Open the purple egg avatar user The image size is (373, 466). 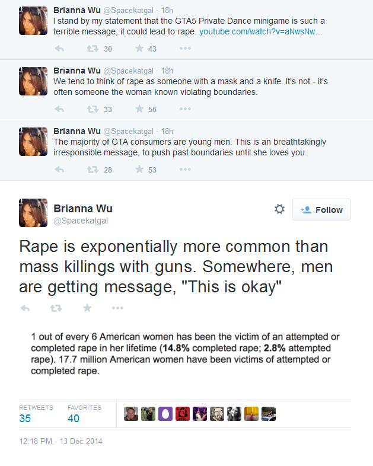coord(165,414)
